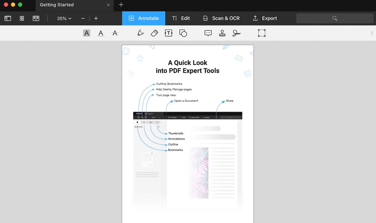Zoom out with the minus button
Viewport: 376px width, 223px height.
point(83,18)
